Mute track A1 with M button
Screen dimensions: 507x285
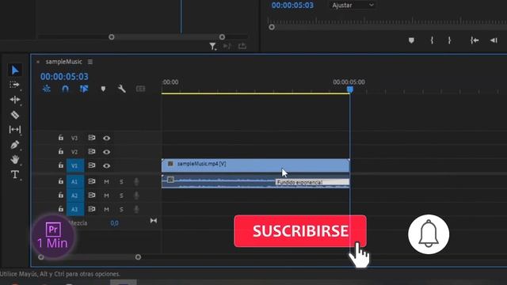106,181
